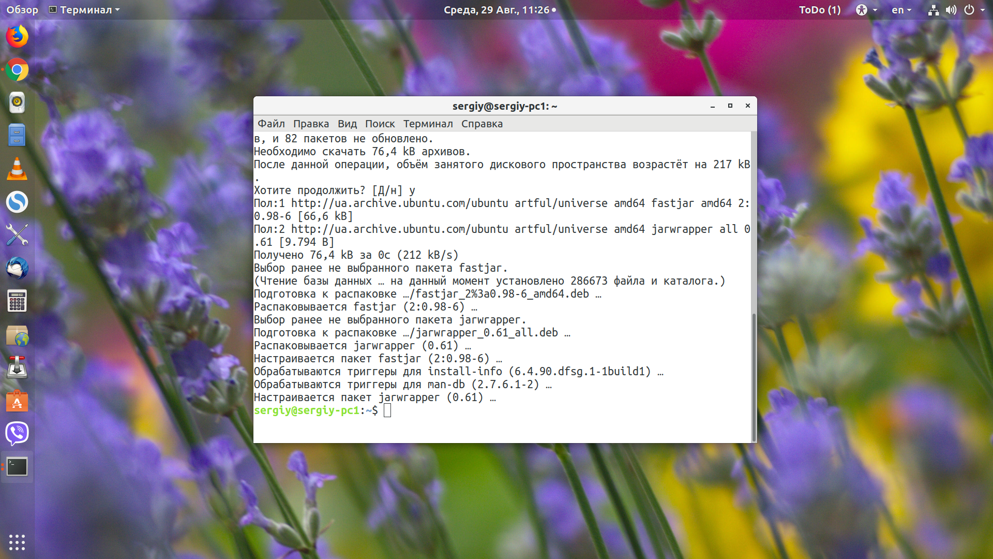Launch Firefox from the dock
Viewport: 993px width, 559px height.
[17, 37]
